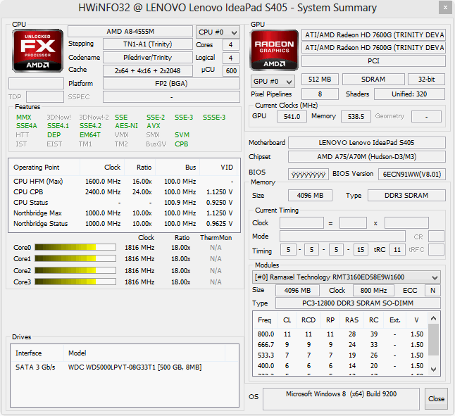Click the SVM feature label

[182, 135]
